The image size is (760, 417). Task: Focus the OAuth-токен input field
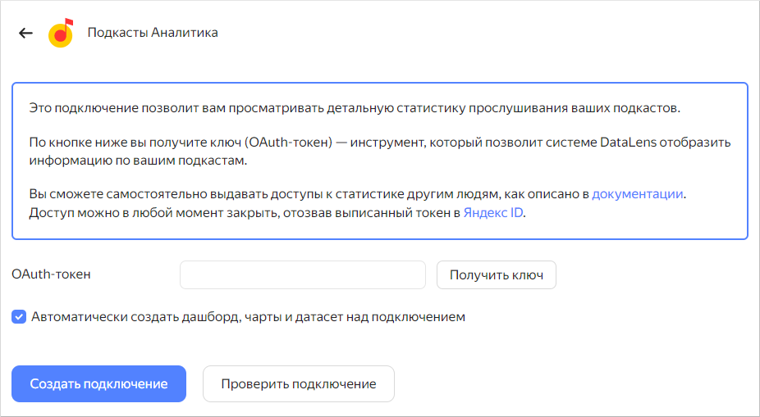(x=302, y=275)
